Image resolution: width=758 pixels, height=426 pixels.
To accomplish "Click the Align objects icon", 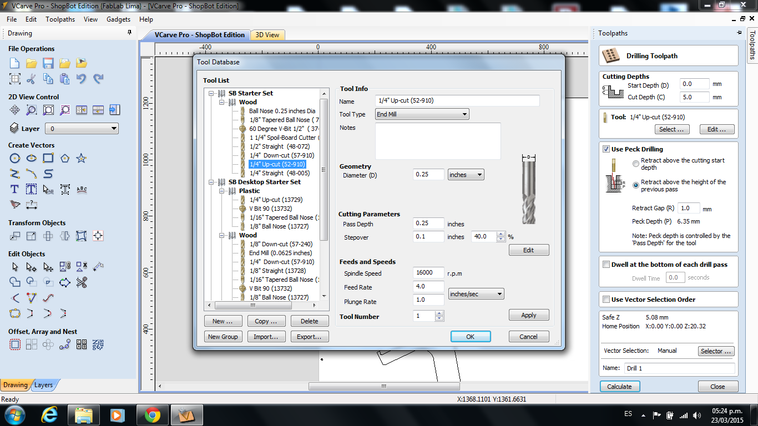I will pyautogui.click(x=98, y=236).
